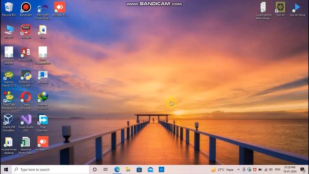Open Toad for Oracle 12.12
309x174 pixels.
(9, 78)
